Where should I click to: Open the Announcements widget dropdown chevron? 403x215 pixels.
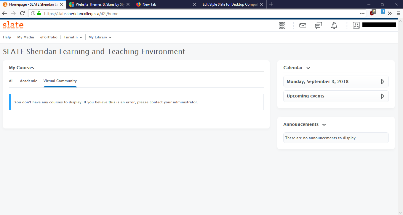[324, 125]
